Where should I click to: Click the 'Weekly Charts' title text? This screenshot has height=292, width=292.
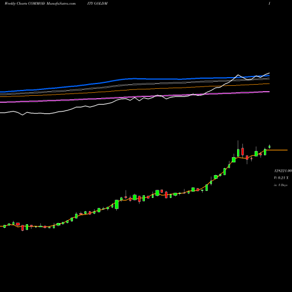click(x=16, y=4)
